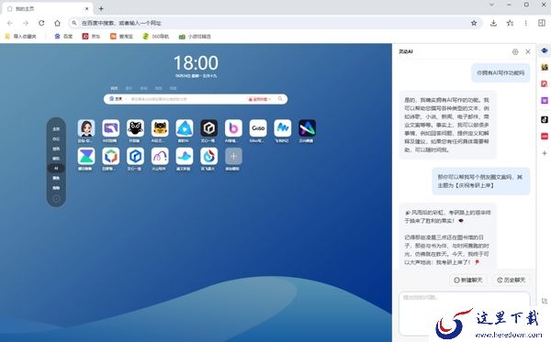
Task: Open the 灵动AI assistant icon in right sidebar
Action: tap(545, 50)
